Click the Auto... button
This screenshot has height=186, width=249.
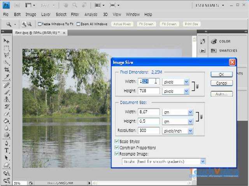[221, 94]
